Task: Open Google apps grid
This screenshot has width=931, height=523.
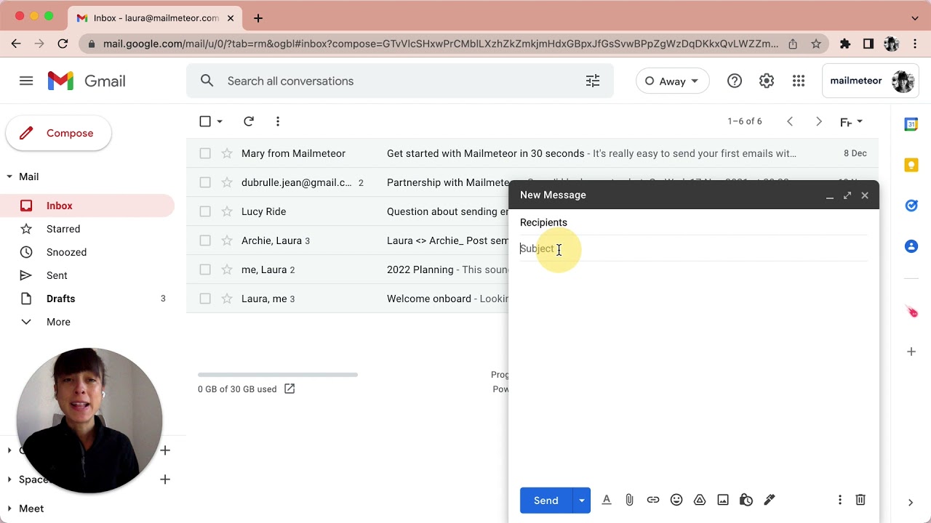Action: point(799,81)
